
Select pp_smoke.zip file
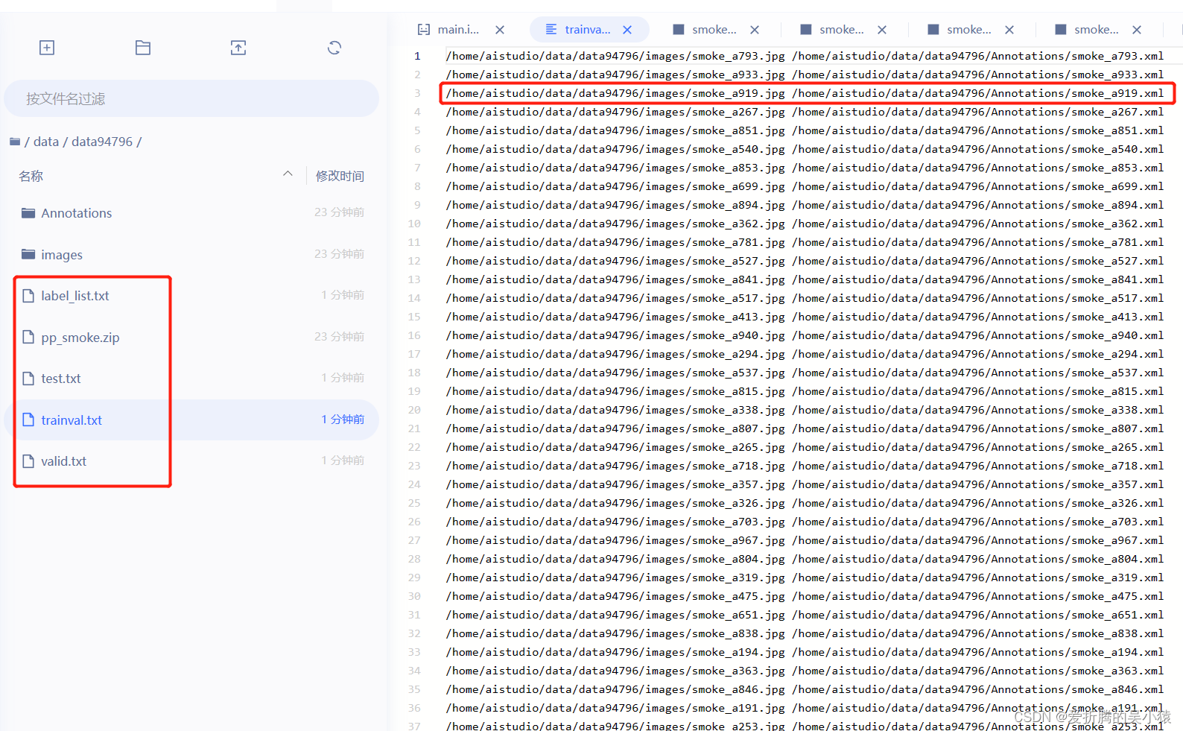(80, 338)
